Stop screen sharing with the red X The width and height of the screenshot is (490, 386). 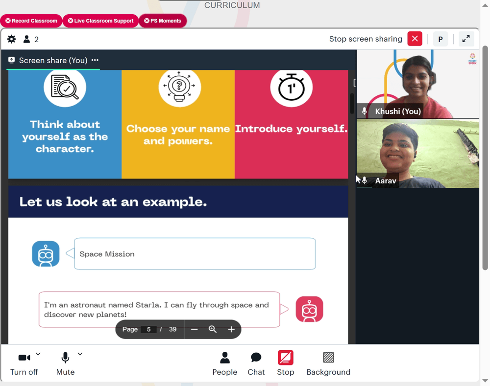415,39
